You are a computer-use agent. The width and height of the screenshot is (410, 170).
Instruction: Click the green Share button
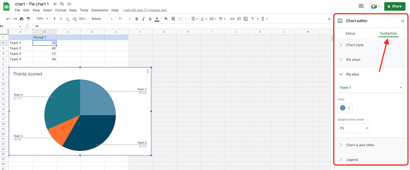394,6
